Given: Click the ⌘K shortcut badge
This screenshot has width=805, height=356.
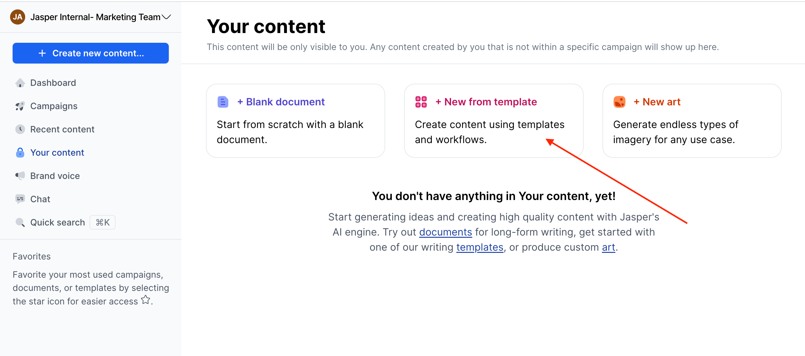Looking at the screenshot, I should (103, 222).
